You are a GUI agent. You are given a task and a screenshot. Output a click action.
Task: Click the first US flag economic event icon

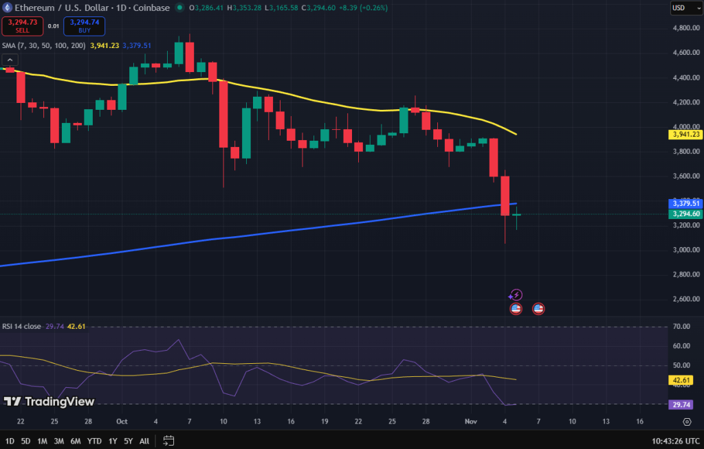(x=516, y=308)
